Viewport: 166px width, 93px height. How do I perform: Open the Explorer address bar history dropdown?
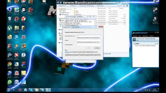point(116,3)
